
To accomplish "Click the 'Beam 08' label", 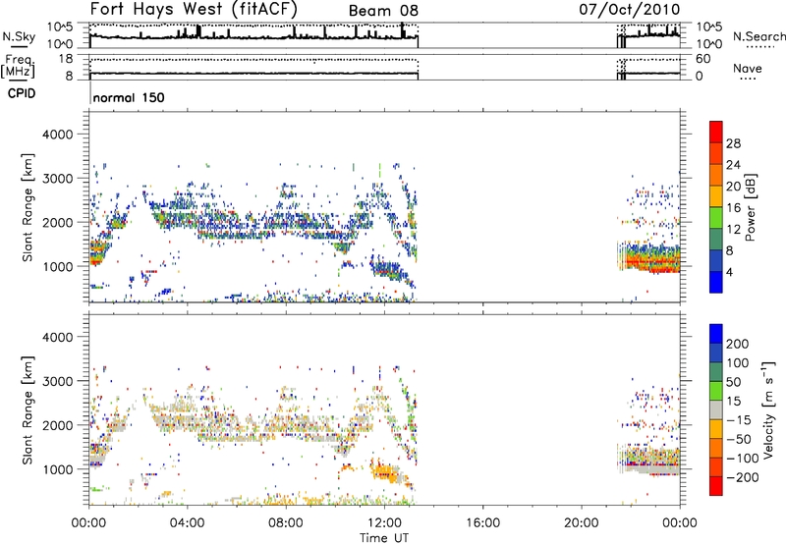I will (x=383, y=11).
